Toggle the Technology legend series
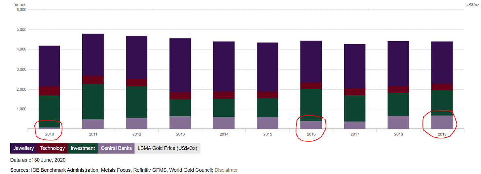The width and height of the screenshot is (481, 174). pos(52,148)
